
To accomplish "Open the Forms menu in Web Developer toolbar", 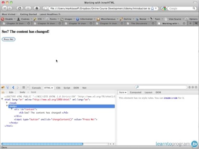I will (52, 19).
